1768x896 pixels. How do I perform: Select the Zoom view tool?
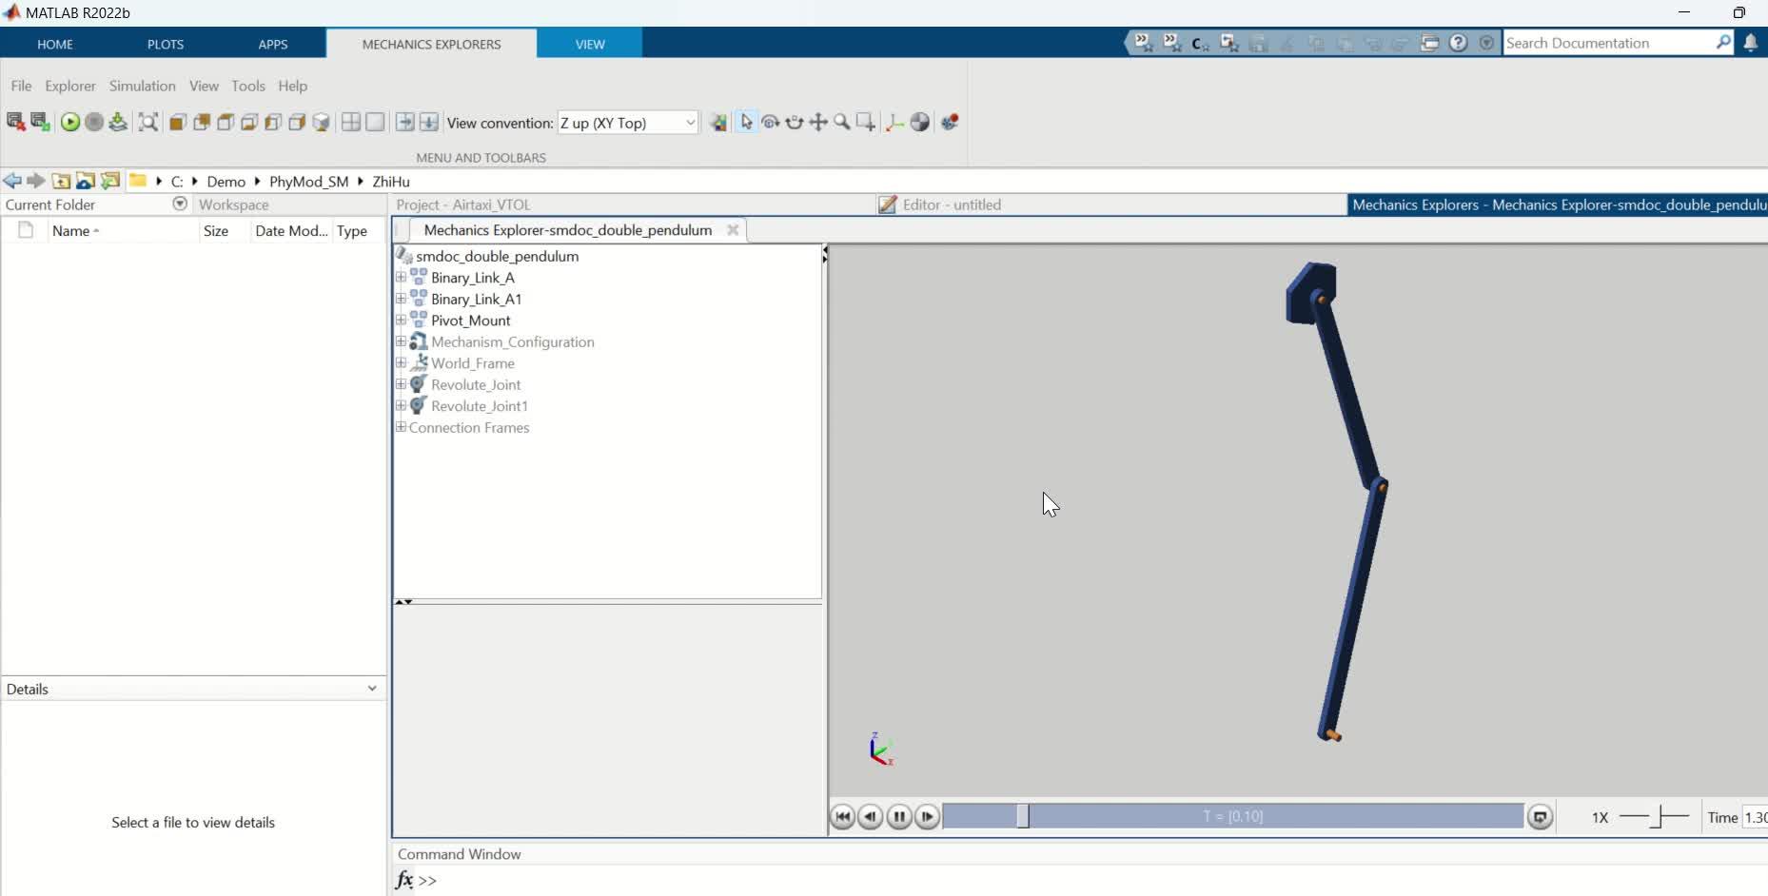coord(842,123)
